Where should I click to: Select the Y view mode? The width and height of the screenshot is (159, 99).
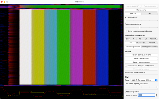133,39
